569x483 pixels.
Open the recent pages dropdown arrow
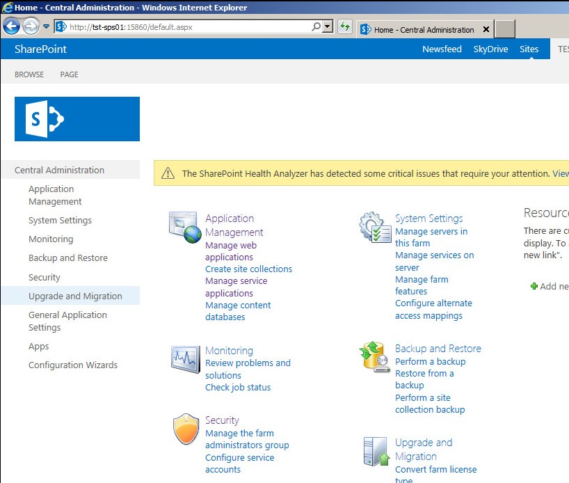click(x=46, y=26)
